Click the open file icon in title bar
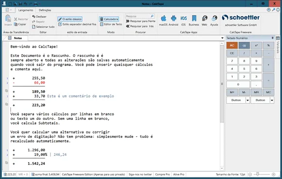The height and width of the screenshot is (179, 282). pyautogui.click(x=15, y=3)
